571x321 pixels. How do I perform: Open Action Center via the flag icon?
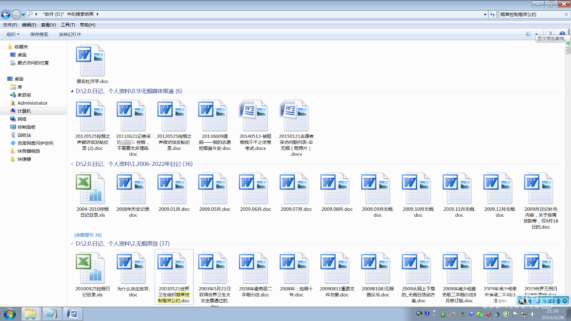click(516, 315)
